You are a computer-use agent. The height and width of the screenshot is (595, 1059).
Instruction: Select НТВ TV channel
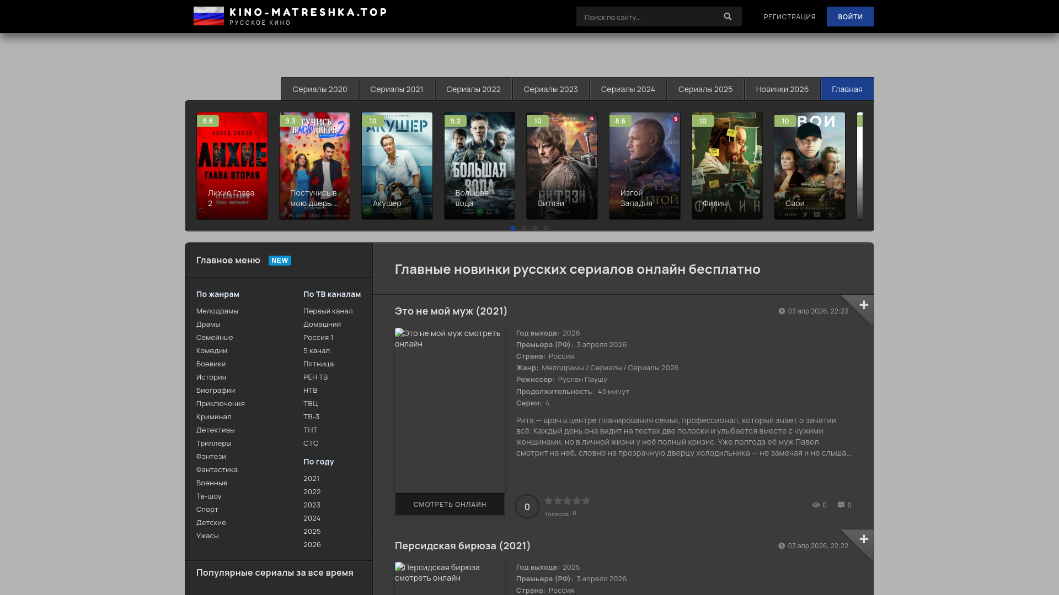point(310,390)
